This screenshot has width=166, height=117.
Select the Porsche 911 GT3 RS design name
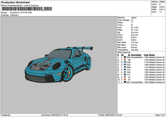(x=21, y=13)
